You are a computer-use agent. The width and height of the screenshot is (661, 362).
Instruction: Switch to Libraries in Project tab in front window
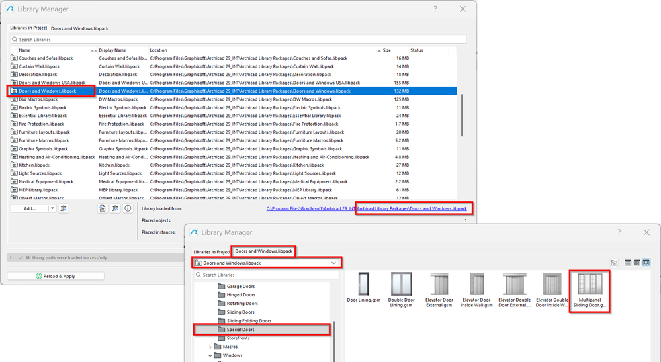point(212,252)
